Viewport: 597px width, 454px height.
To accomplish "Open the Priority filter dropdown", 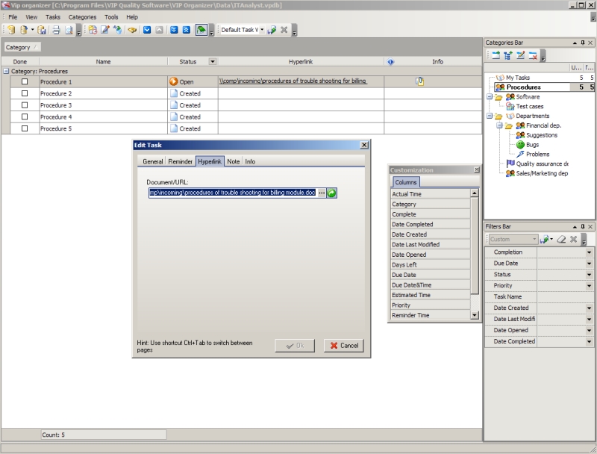I will [589, 285].
